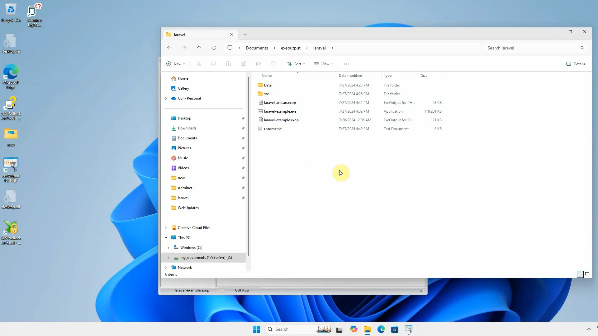The image size is (598, 336).
Task: Click the Microsoft Store taskbar icon
Action: (x=395, y=329)
